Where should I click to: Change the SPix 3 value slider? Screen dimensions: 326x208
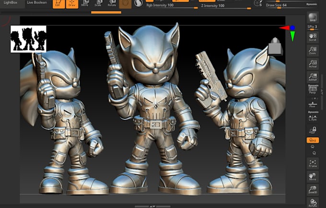pyautogui.click(x=312, y=27)
